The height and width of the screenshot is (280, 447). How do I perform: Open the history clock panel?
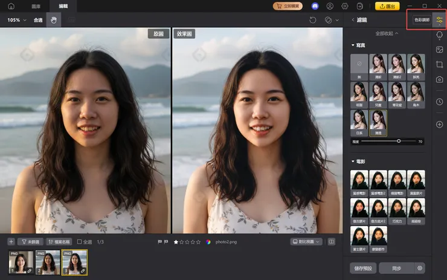439,102
